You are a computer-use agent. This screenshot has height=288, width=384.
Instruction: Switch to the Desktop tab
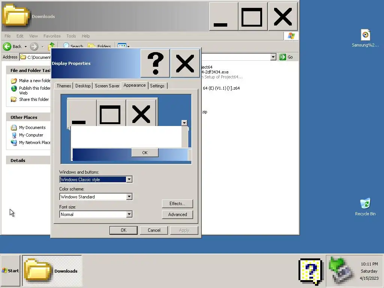[83, 86]
